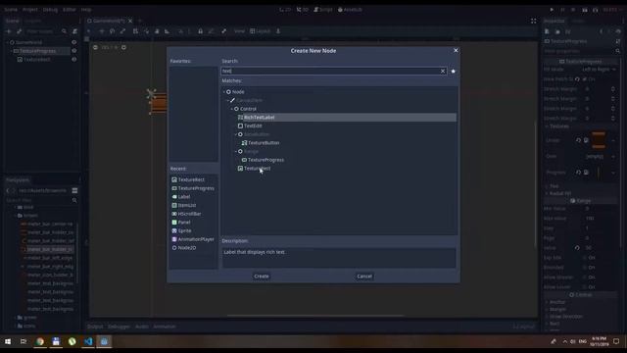Switch to the 3D workspace

tap(303, 10)
